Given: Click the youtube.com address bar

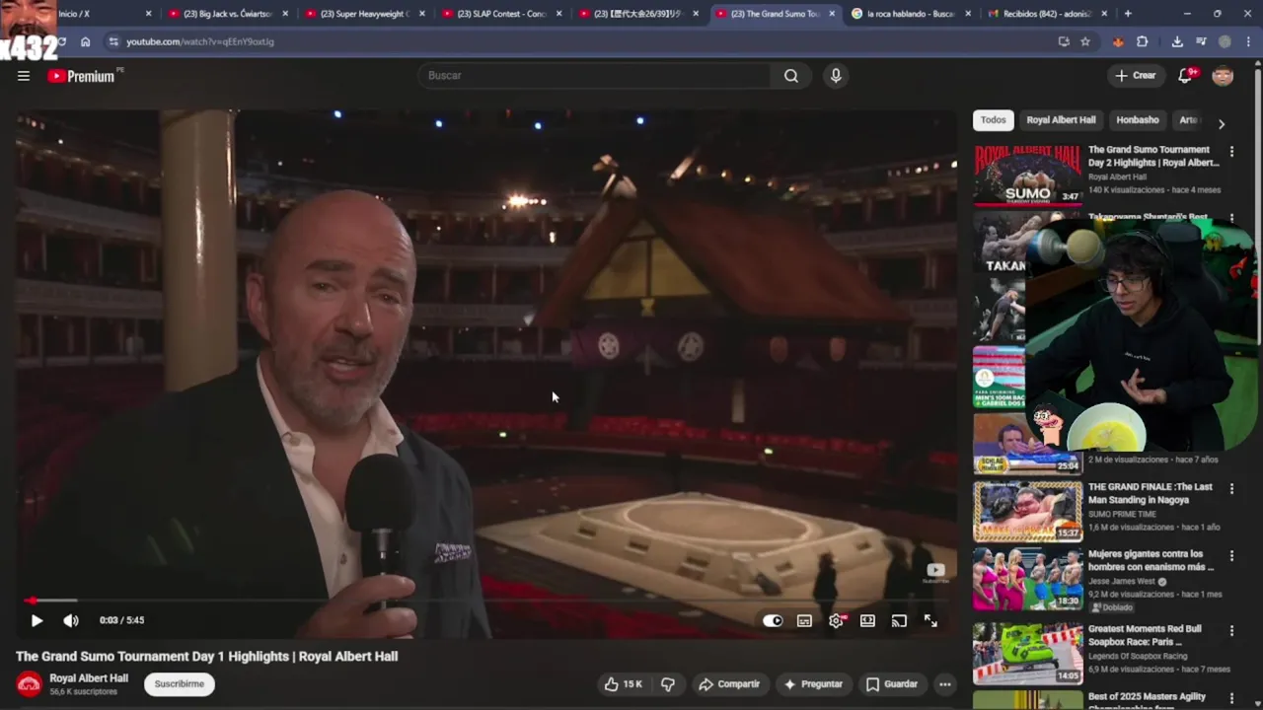Looking at the screenshot, I should 582,41.
